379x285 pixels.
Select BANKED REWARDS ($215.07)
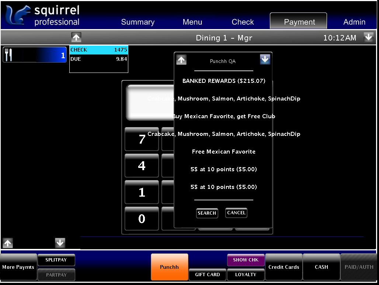click(224, 81)
